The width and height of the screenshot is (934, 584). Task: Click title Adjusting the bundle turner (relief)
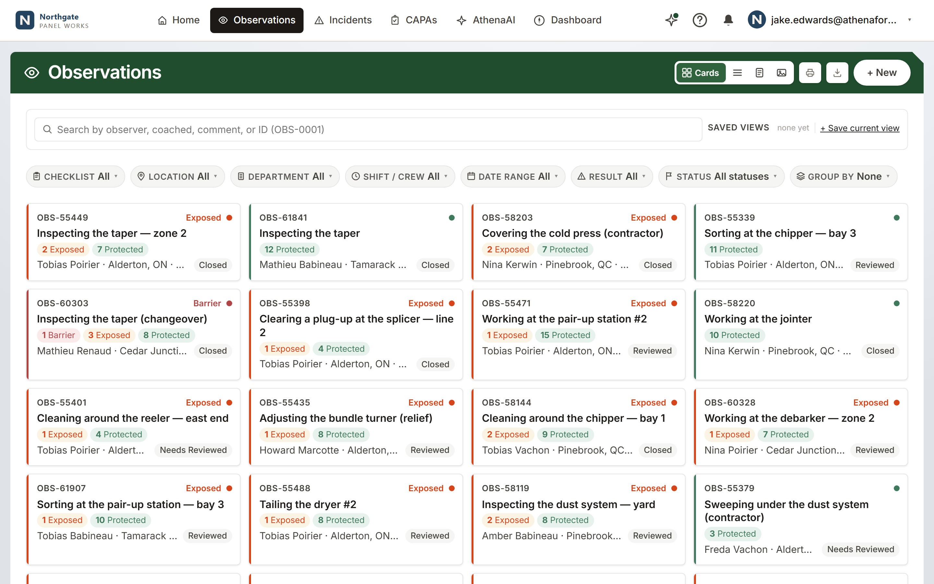[346, 418]
